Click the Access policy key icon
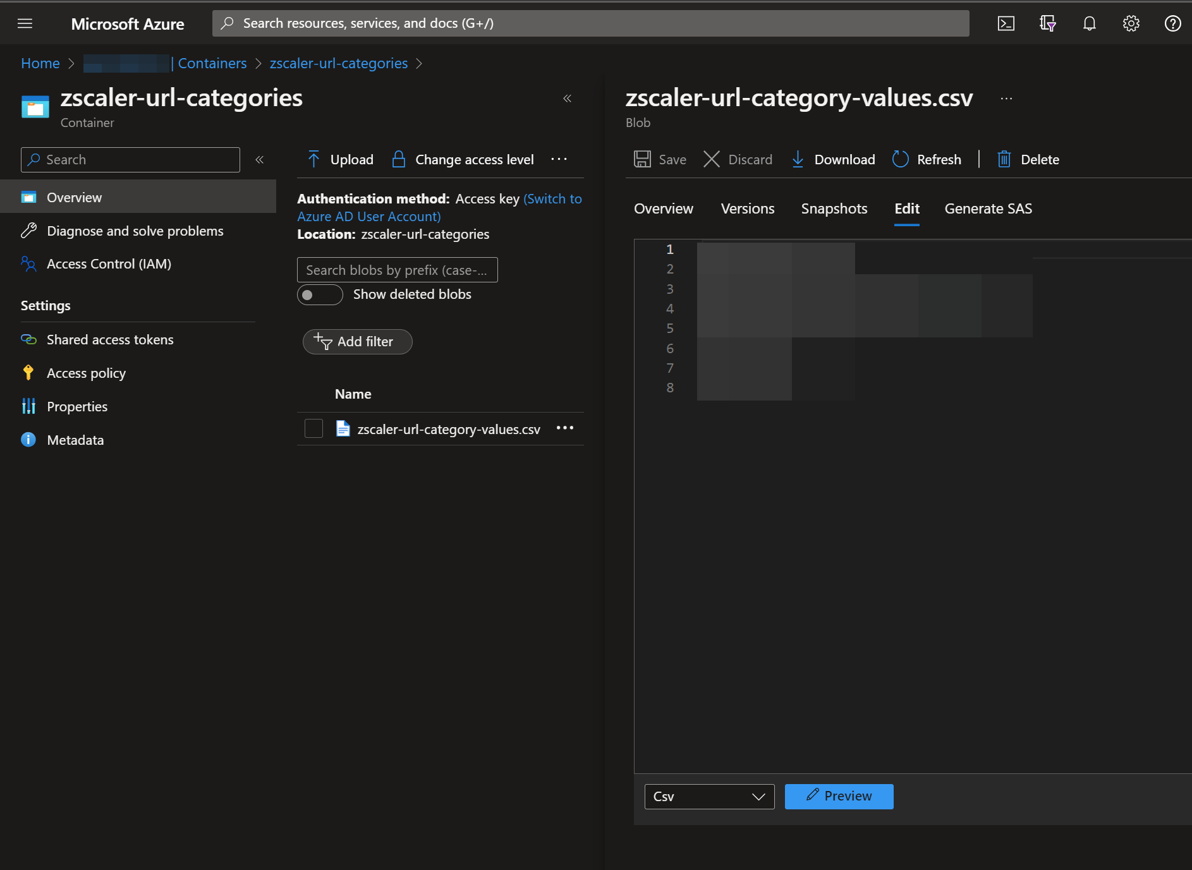1192x870 pixels. tap(28, 373)
